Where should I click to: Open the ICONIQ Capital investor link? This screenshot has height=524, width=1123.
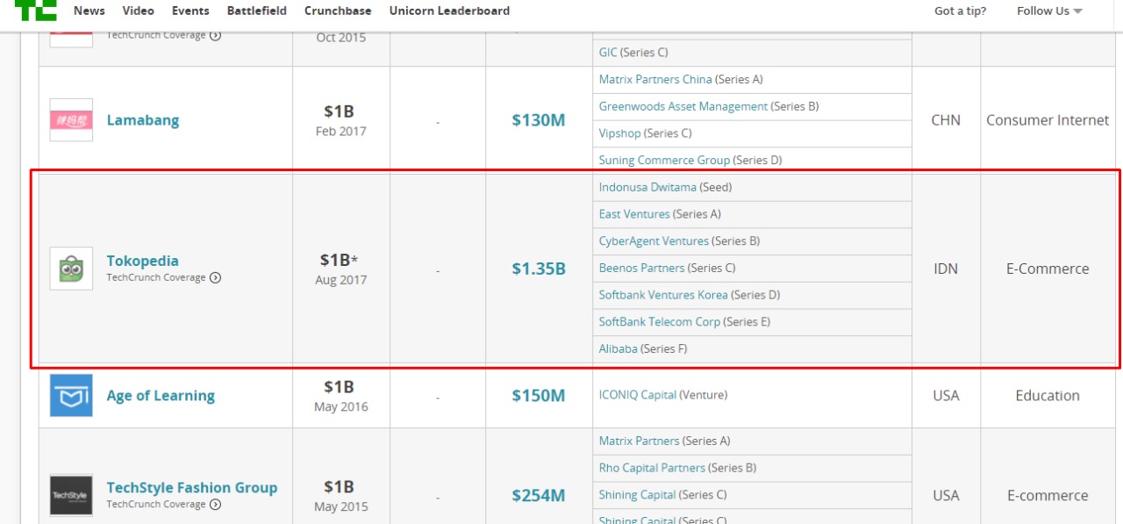638,396
